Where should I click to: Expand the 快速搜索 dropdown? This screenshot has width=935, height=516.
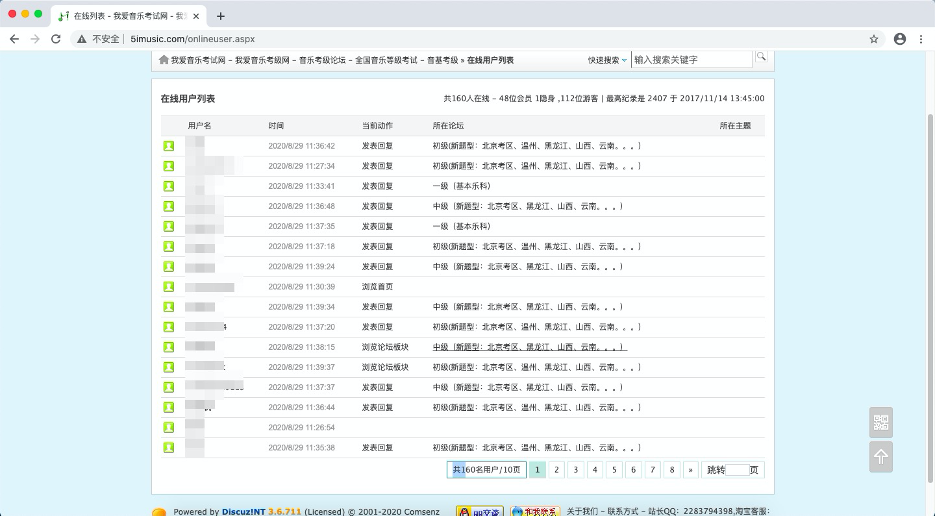coord(608,60)
